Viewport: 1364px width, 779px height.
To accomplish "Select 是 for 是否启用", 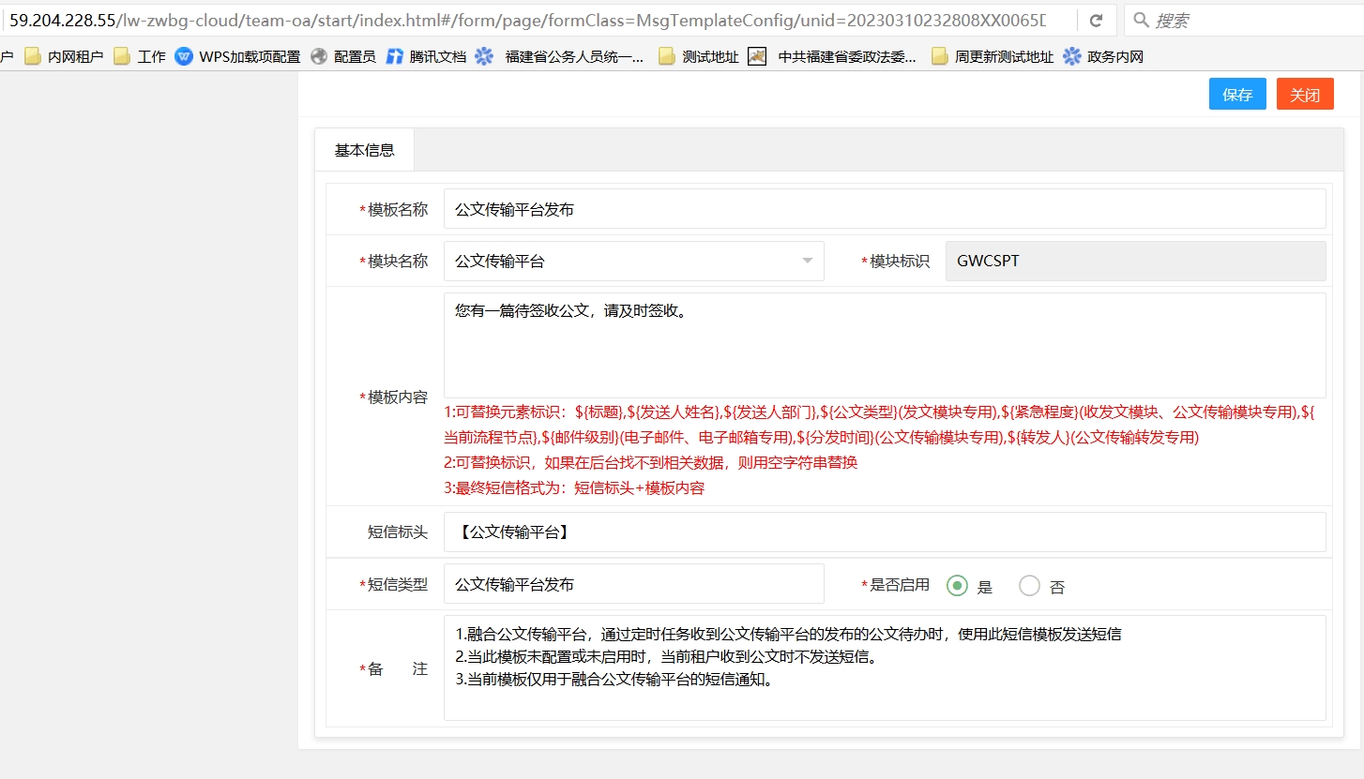I will click(957, 586).
